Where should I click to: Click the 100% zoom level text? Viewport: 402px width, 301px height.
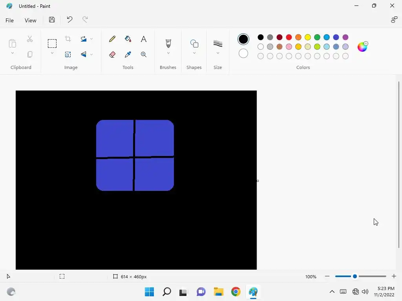311,277
